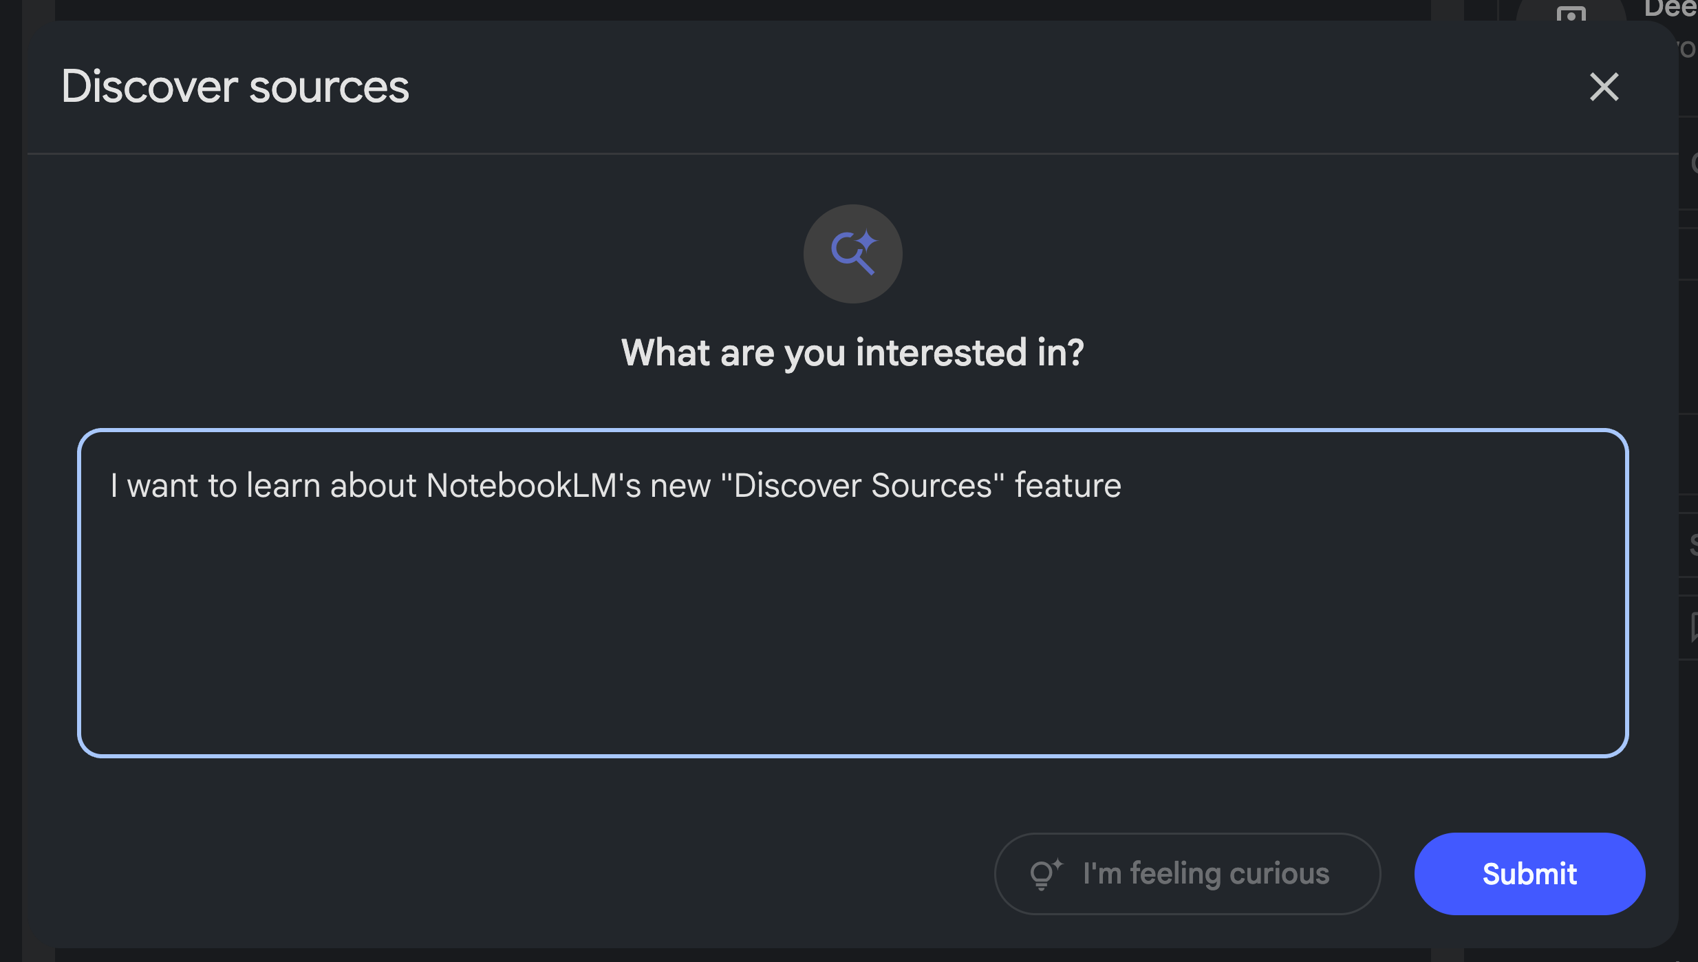Click the cut-off "S" label at right edge

tap(1693, 544)
